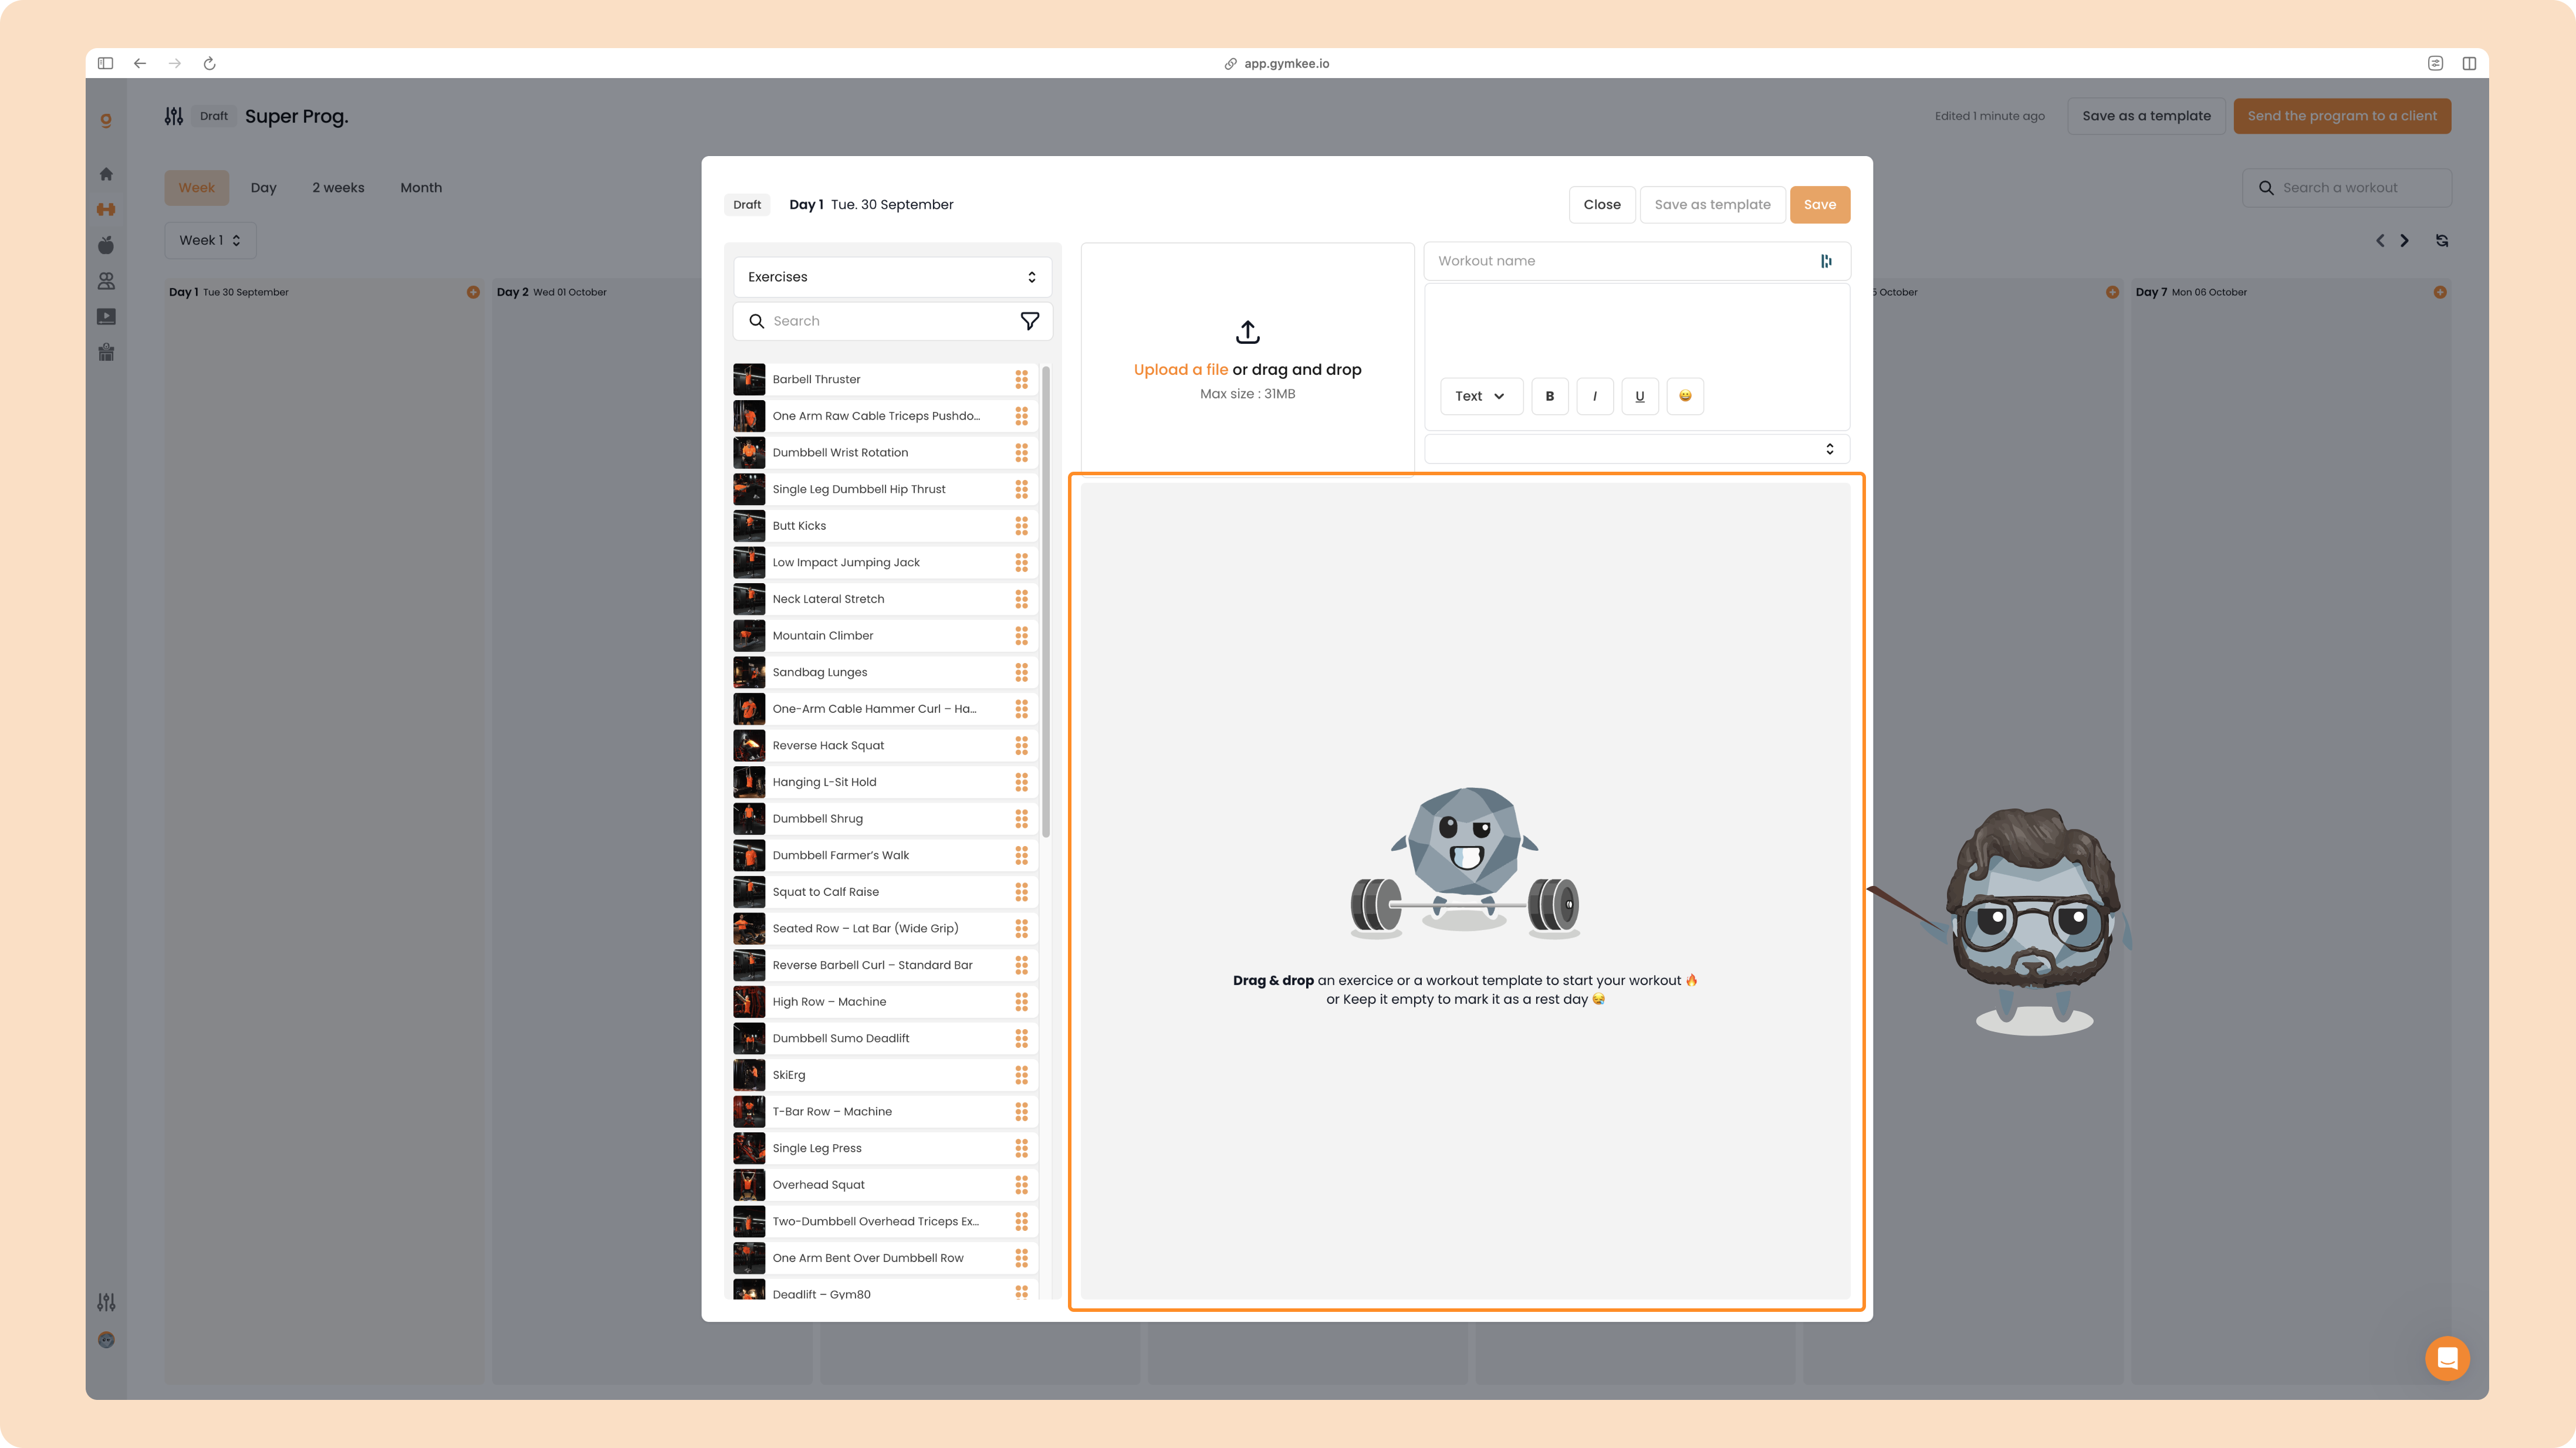Viewport: 2576px width, 1448px height.
Task: Click the refresh sync icon near week arrows
Action: coord(2442,240)
